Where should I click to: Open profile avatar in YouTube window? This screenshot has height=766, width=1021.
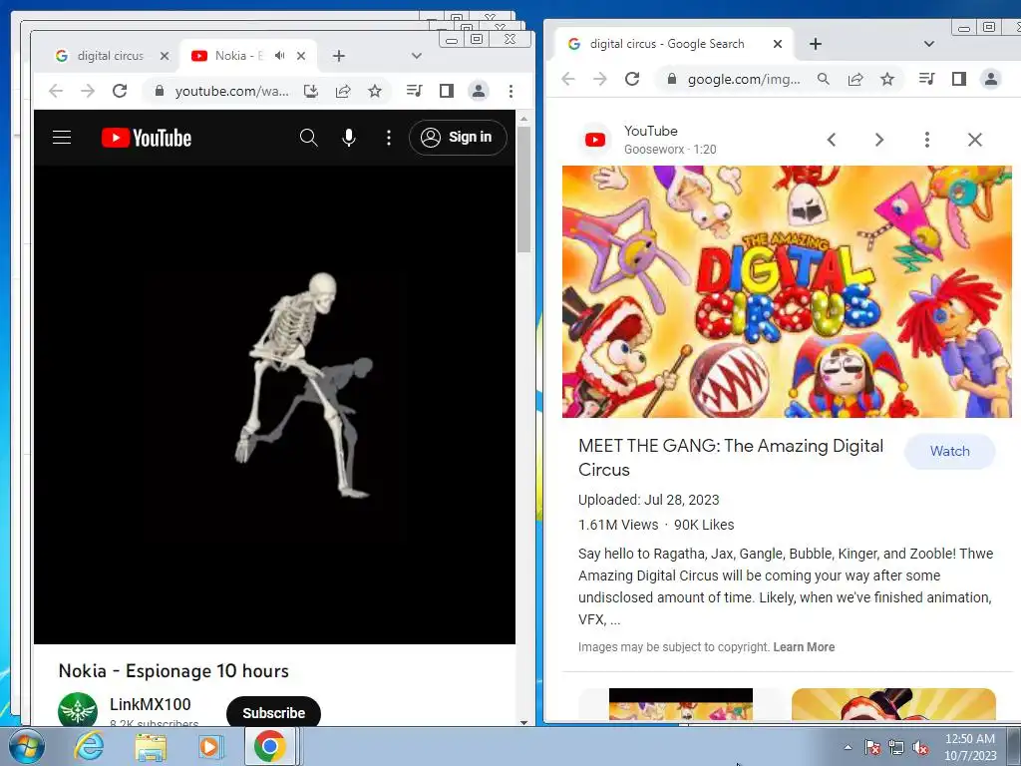coord(479,91)
